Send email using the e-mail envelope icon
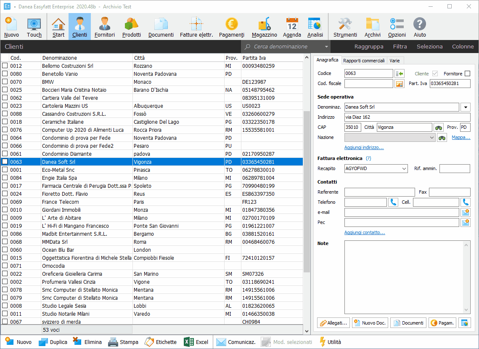This screenshot has height=349, width=479. [466, 212]
